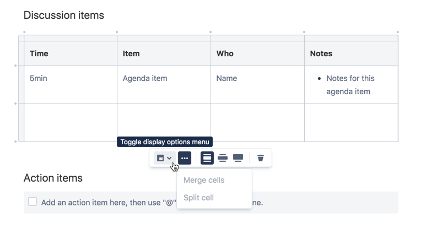
Task: Click the Item header cell
Action: (x=164, y=53)
